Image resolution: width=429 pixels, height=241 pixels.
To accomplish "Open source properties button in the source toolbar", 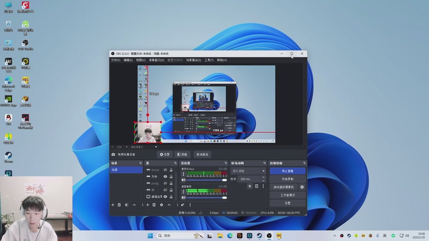I will pos(165,154).
